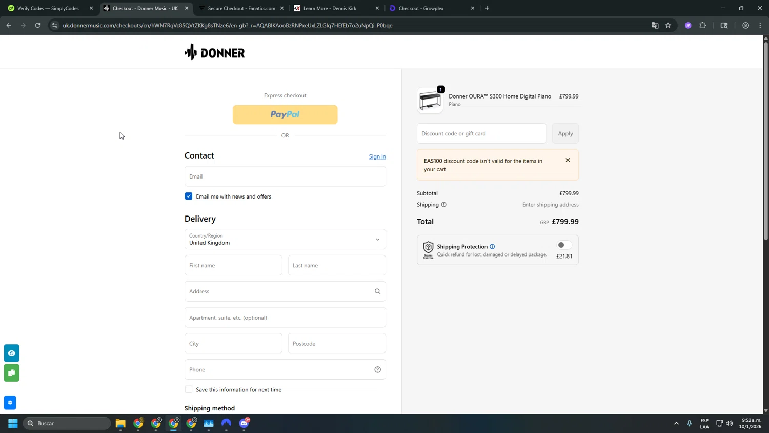The height and width of the screenshot is (433, 769).
Task: Click the First name field
Action: click(233, 265)
